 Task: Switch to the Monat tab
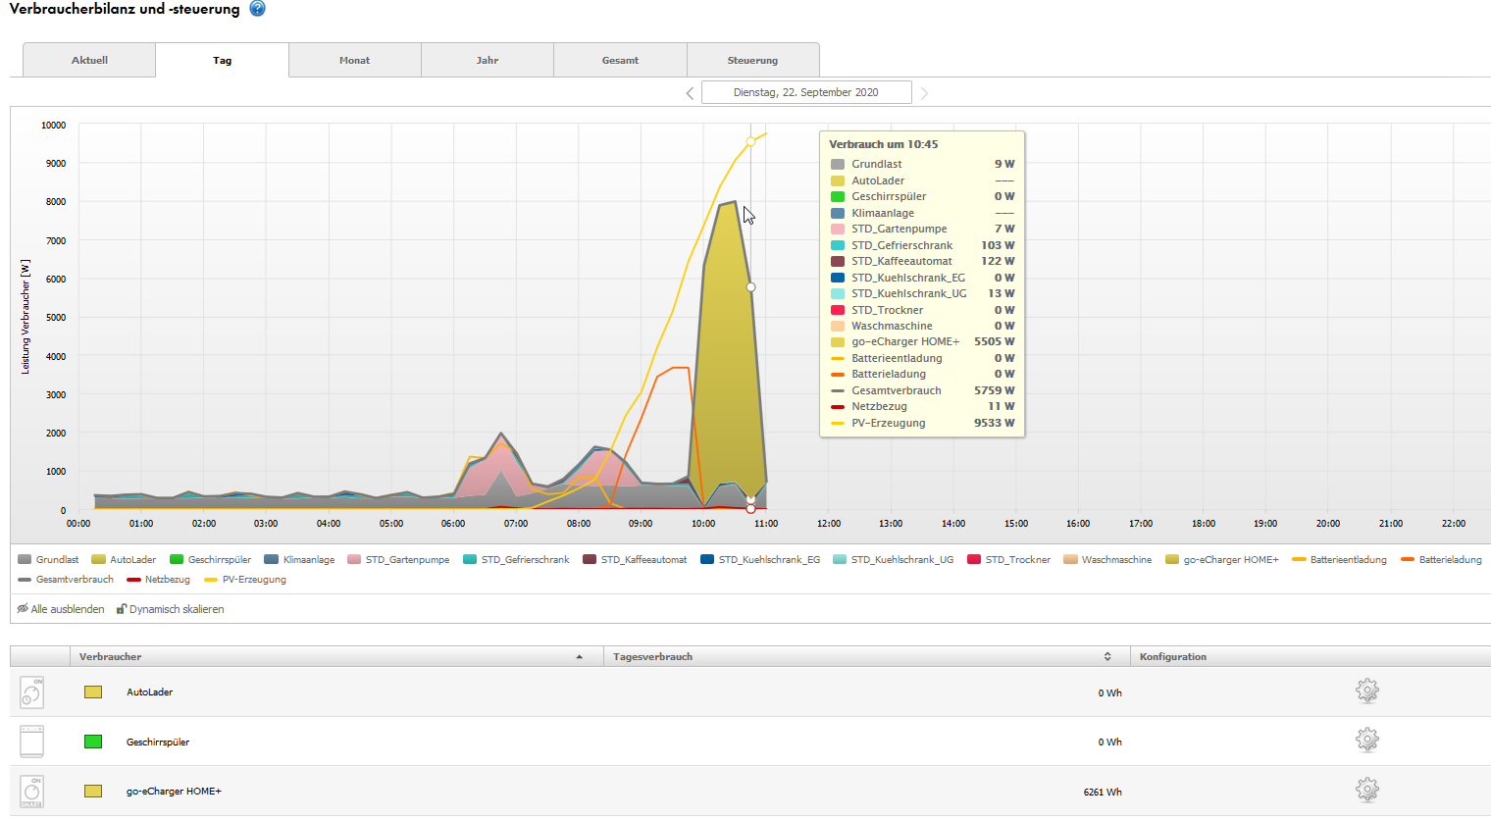click(354, 61)
